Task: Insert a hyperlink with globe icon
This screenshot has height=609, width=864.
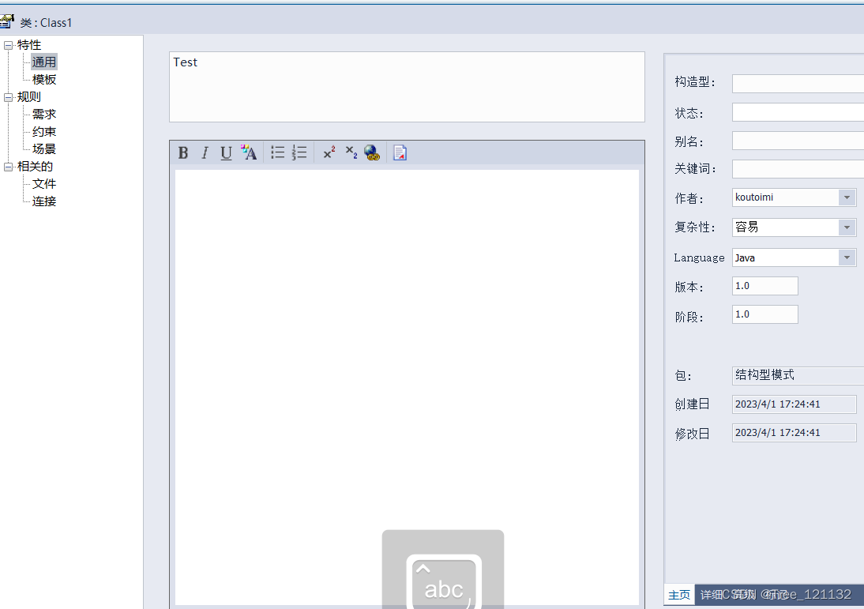Action: 372,153
